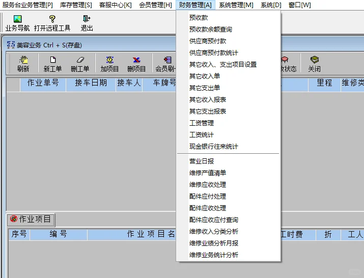Select 其它支出单 menu entry
This screenshot has height=278, width=364.
coord(229,88)
